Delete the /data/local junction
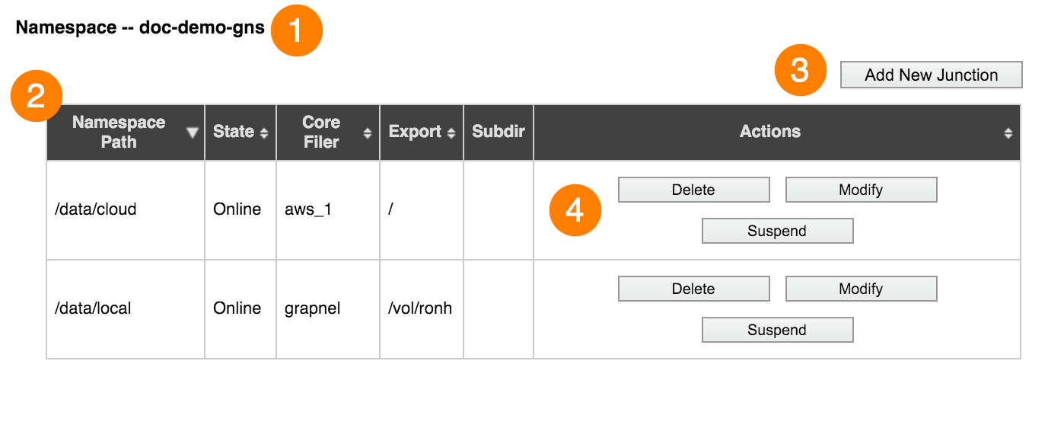The width and height of the screenshot is (1064, 425). 693,289
